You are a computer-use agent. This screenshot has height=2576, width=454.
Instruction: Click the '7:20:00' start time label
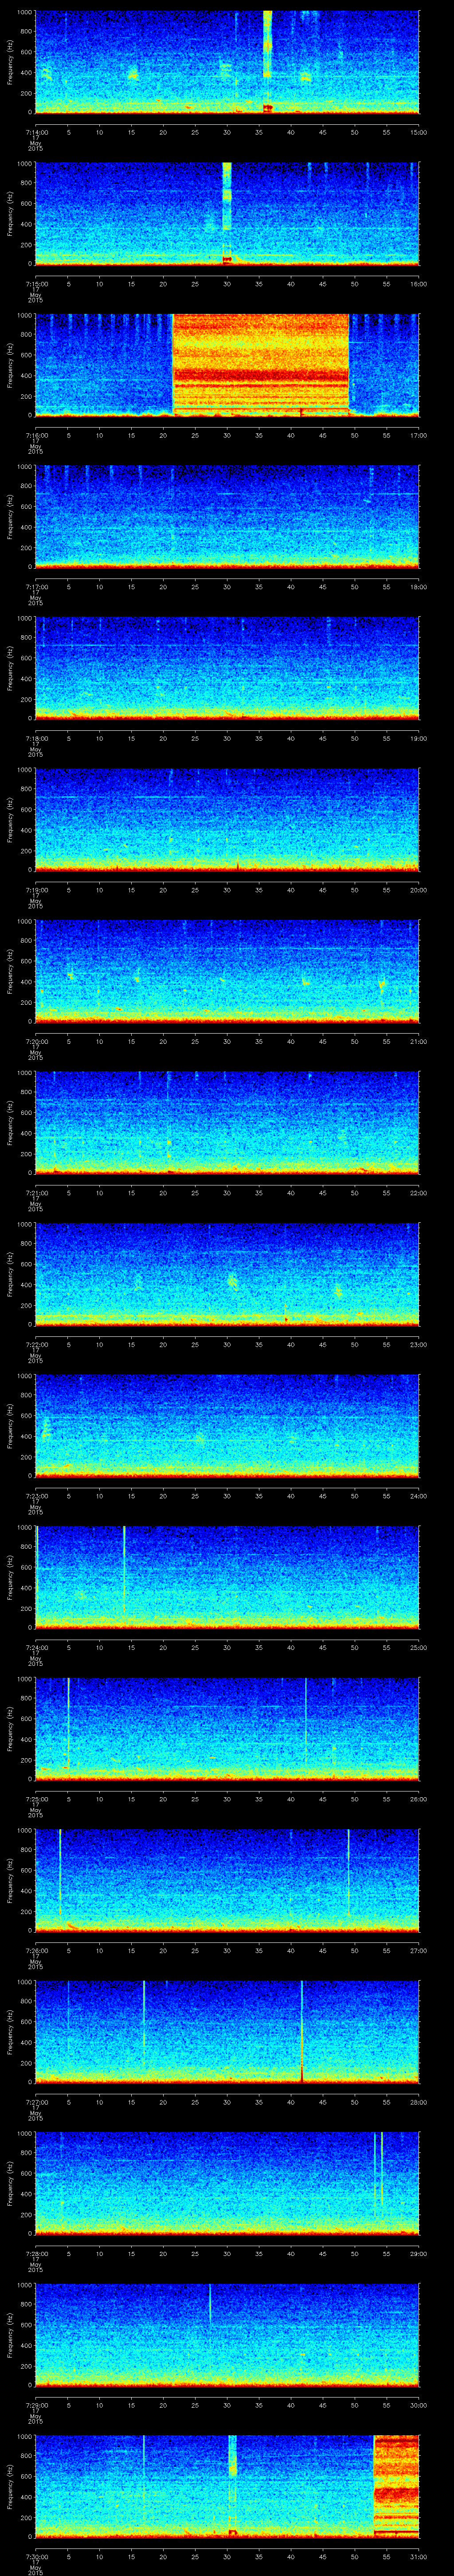(36, 1041)
